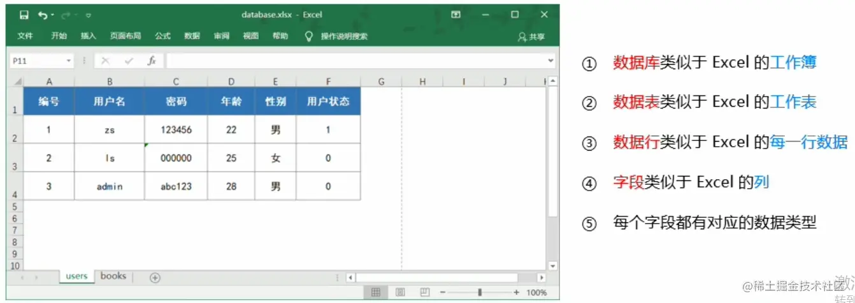
Task: Switch to Normal view icon
Action: [x=376, y=292]
